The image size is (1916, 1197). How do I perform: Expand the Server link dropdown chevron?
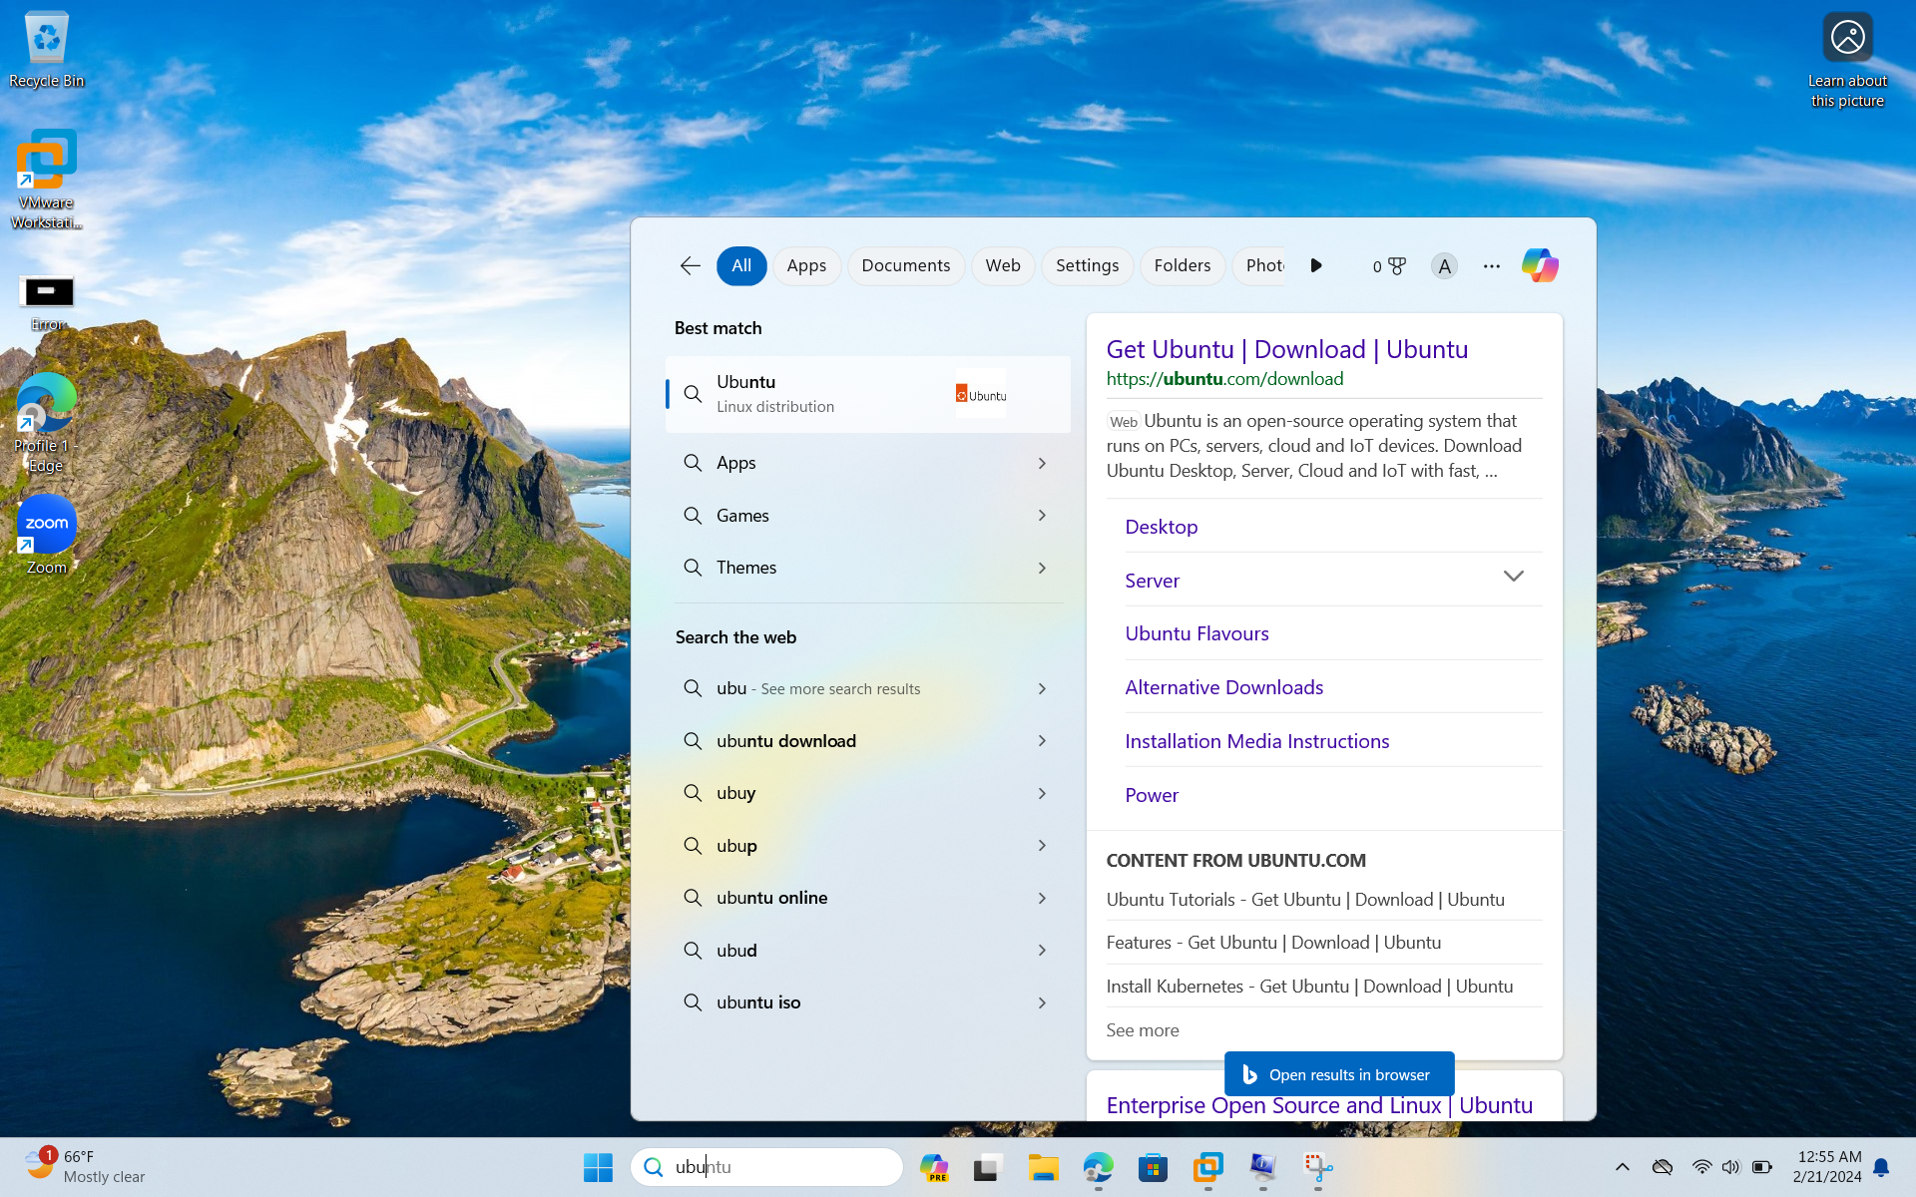pyautogui.click(x=1513, y=577)
